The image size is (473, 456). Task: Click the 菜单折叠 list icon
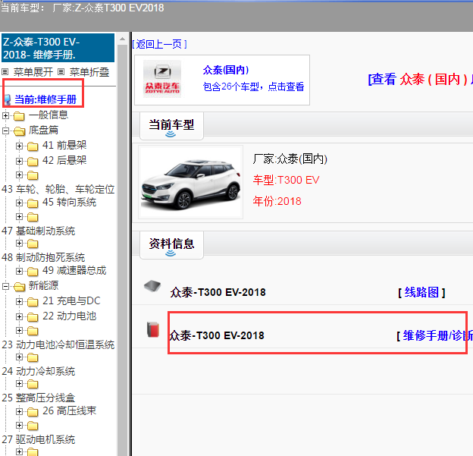point(61,72)
